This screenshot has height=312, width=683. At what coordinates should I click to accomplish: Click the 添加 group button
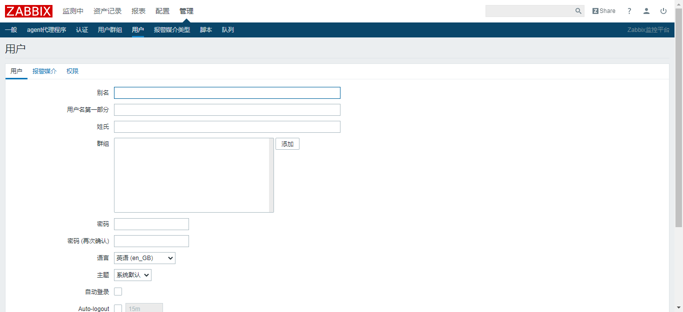pos(287,144)
